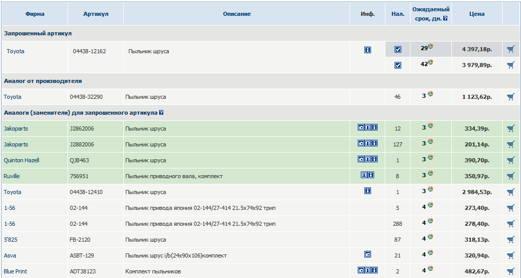Screen dimensions: 521x278
Task: Add Blue Print ADT38123 to cart
Action: coord(510,271)
